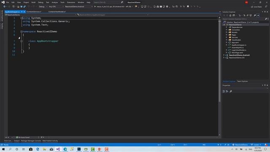The width and height of the screenshot is (270, 152).
Task: Click the Output window tab
Action: click(16, 141)
